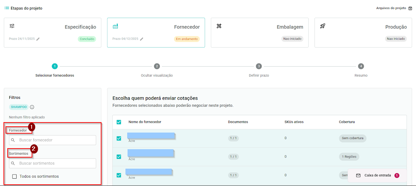The height and width of the screenshot is (186, 416).
Task: Click the Etapas do projeto list icon
Action: (7, 8)
